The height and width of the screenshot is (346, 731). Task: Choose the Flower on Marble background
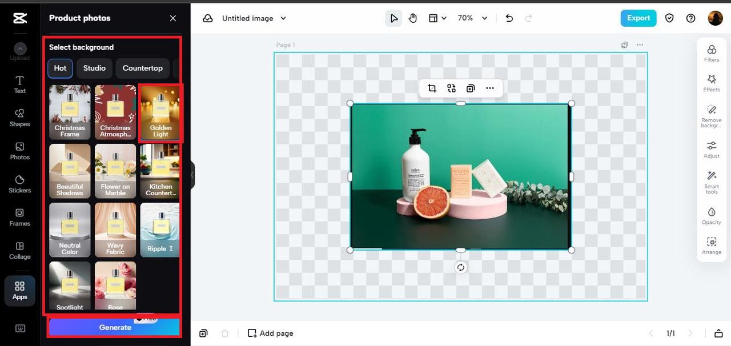click(x=115, y=171)
